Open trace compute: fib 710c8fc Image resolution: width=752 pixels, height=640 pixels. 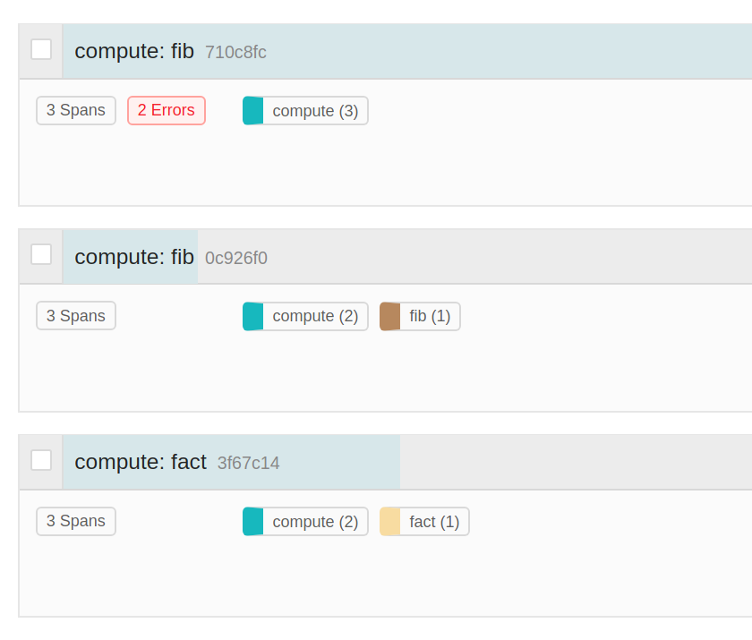pyautogui.click(x=134, y=51)
